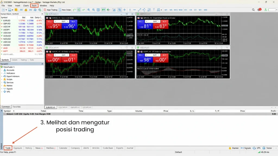Click 'click to add...' in Market Watch

click(8, 54)
